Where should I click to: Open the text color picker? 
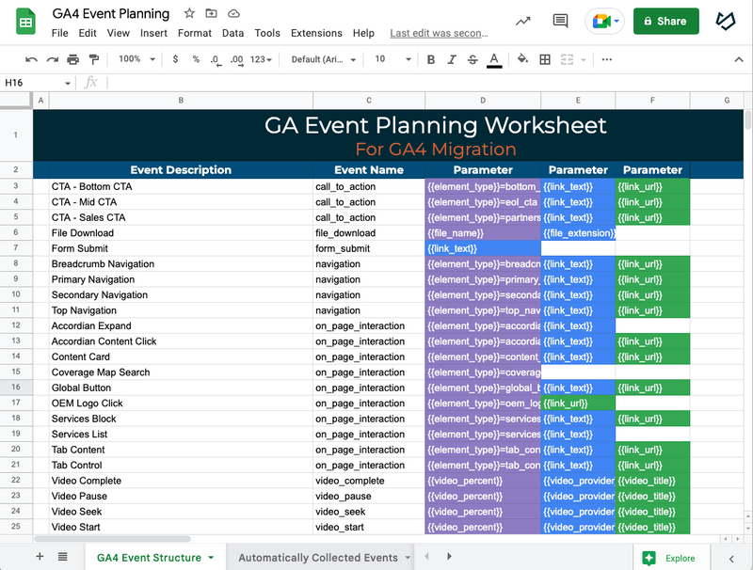point(494,60)
